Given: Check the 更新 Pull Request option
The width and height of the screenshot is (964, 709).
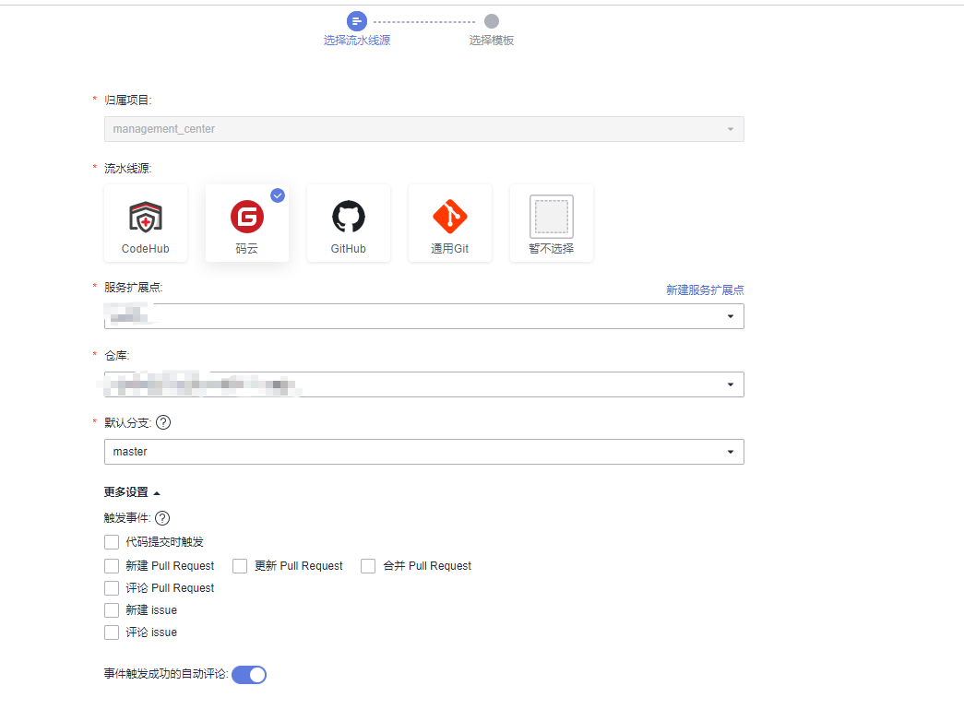Looking at the screenshot, I should (240, 566).
